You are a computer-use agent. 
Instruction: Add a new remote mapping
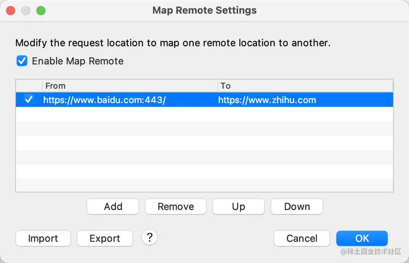tap(113, 207)
